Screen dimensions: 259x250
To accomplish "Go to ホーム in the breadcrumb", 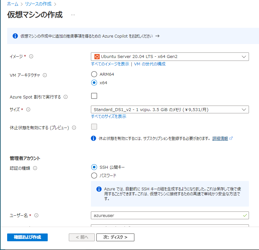I will pos(13,4).
